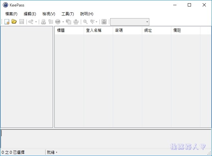Click the '就緒。' status bar text

[x=52, y=152]
